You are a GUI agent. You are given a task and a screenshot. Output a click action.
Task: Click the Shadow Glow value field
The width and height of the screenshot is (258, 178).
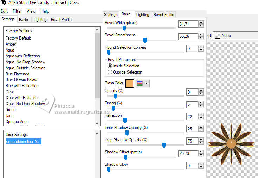[192, 165]
